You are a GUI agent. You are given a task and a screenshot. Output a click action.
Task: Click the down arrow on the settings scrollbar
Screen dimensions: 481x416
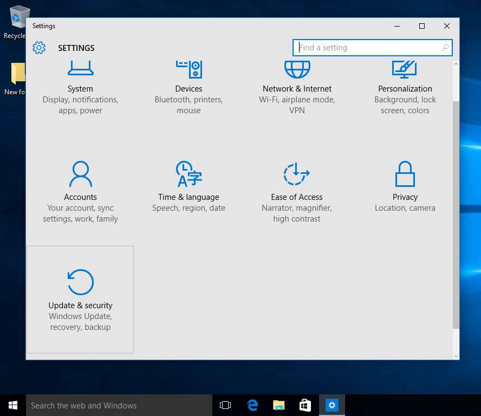[456, 356]
